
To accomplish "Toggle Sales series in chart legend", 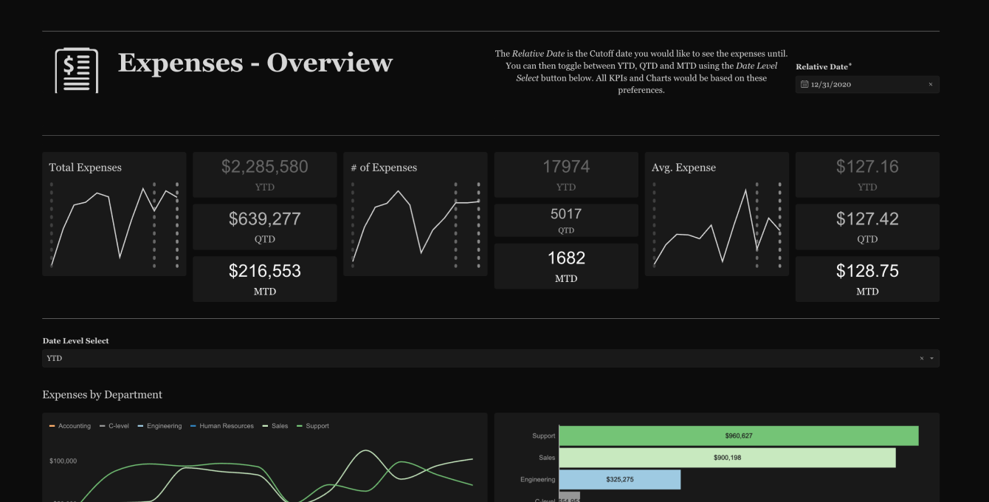I will [275, 426].
